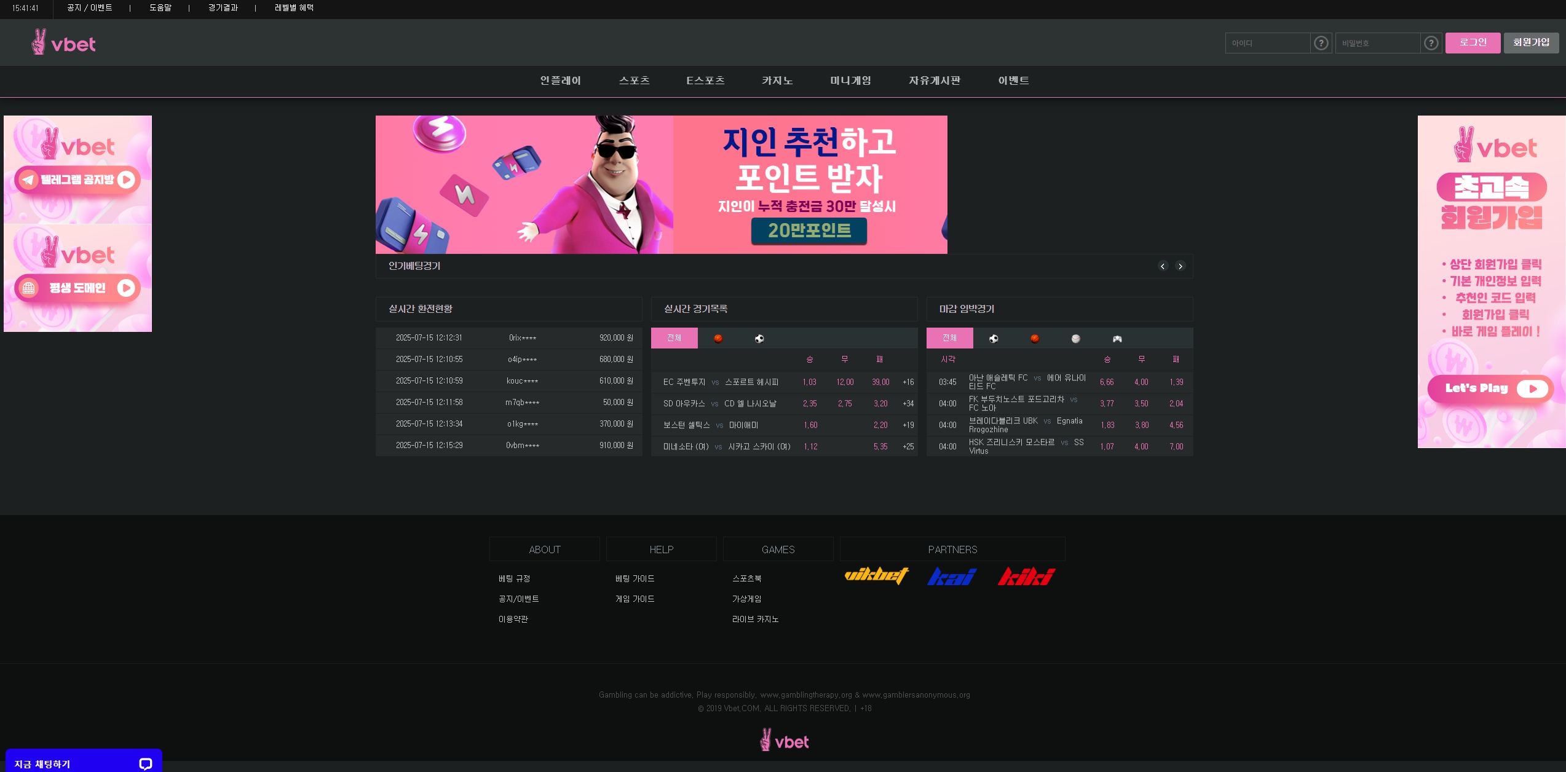Screen dimensions: 1566x772
Task: Filter 마감 임박경기 by the soccer ball icon
Action: (994, 339)
